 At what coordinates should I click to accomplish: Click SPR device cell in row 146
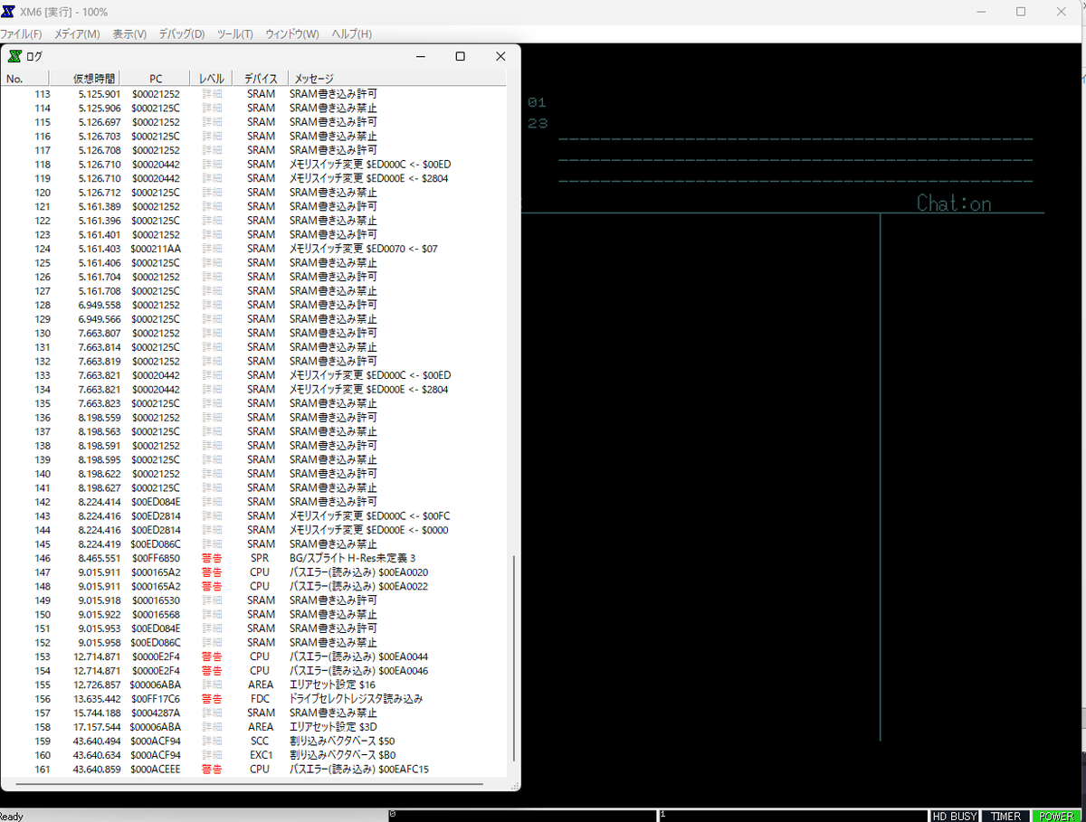coord(261,558)
